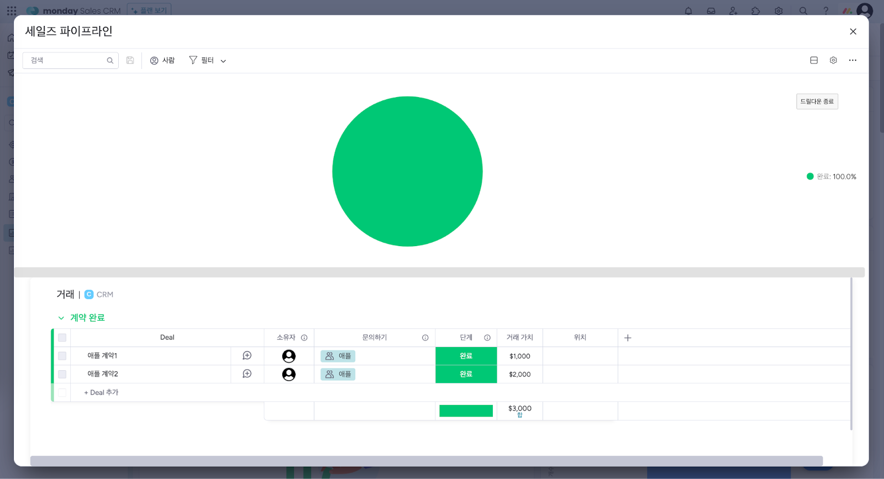Screen dimensions: 884x479
Task: Open inbox tray icon in top bar
Action: (711, 10)
